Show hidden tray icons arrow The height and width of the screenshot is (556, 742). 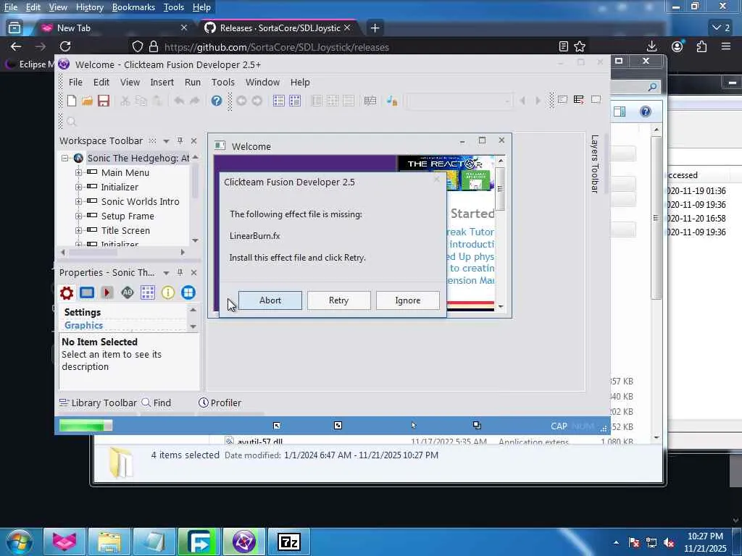point(616,543)
